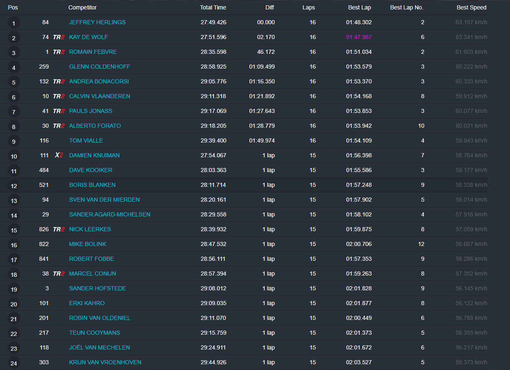
Task: Click the TR2 badge beside Kay de Wolf
Action: [59, 37]
